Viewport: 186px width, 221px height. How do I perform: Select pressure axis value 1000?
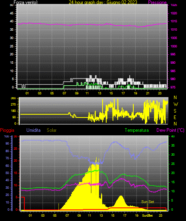(174, 46)
